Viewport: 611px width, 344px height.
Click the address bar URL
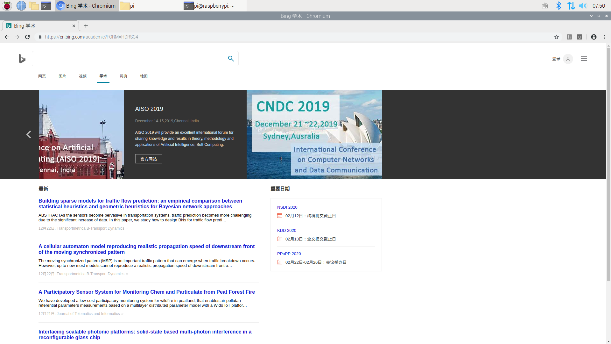pyautogui.click(x=92, y=37)
